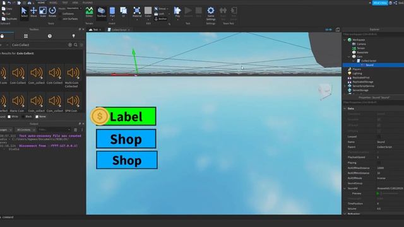
Task: Select None background option in Toolbox
Action: coord(40,117)
